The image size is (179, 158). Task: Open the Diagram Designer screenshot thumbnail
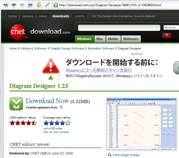pos(141,124)
